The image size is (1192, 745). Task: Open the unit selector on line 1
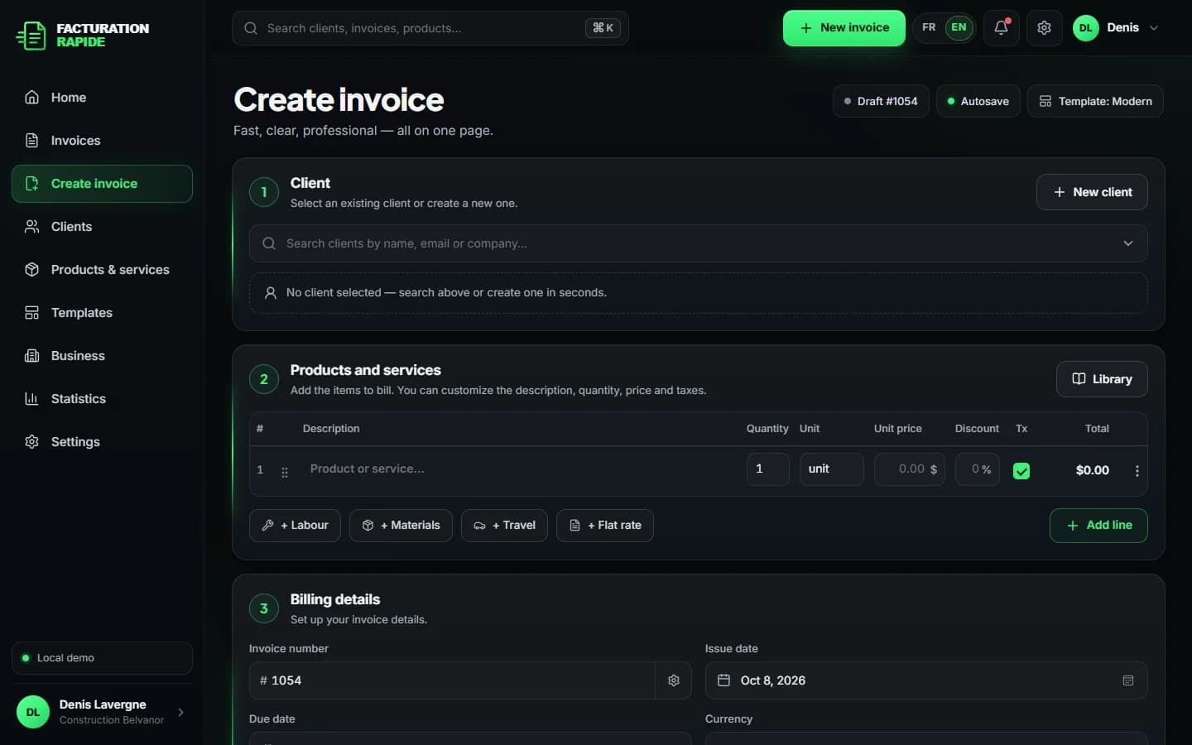[x=831, y=469]
